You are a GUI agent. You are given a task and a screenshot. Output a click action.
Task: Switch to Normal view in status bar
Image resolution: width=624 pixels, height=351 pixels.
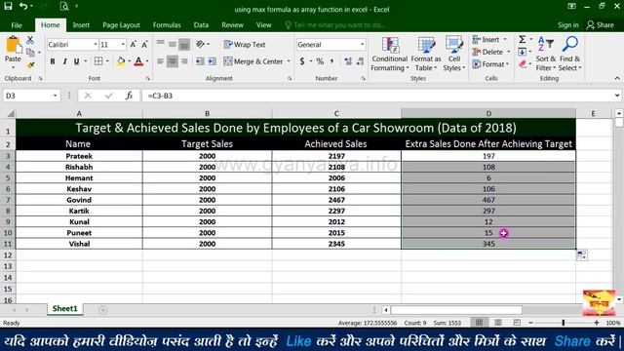[x=479, y=323]
